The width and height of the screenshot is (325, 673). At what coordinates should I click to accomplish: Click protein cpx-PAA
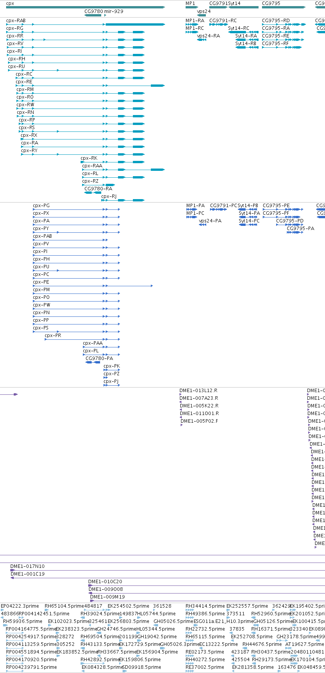93,343
